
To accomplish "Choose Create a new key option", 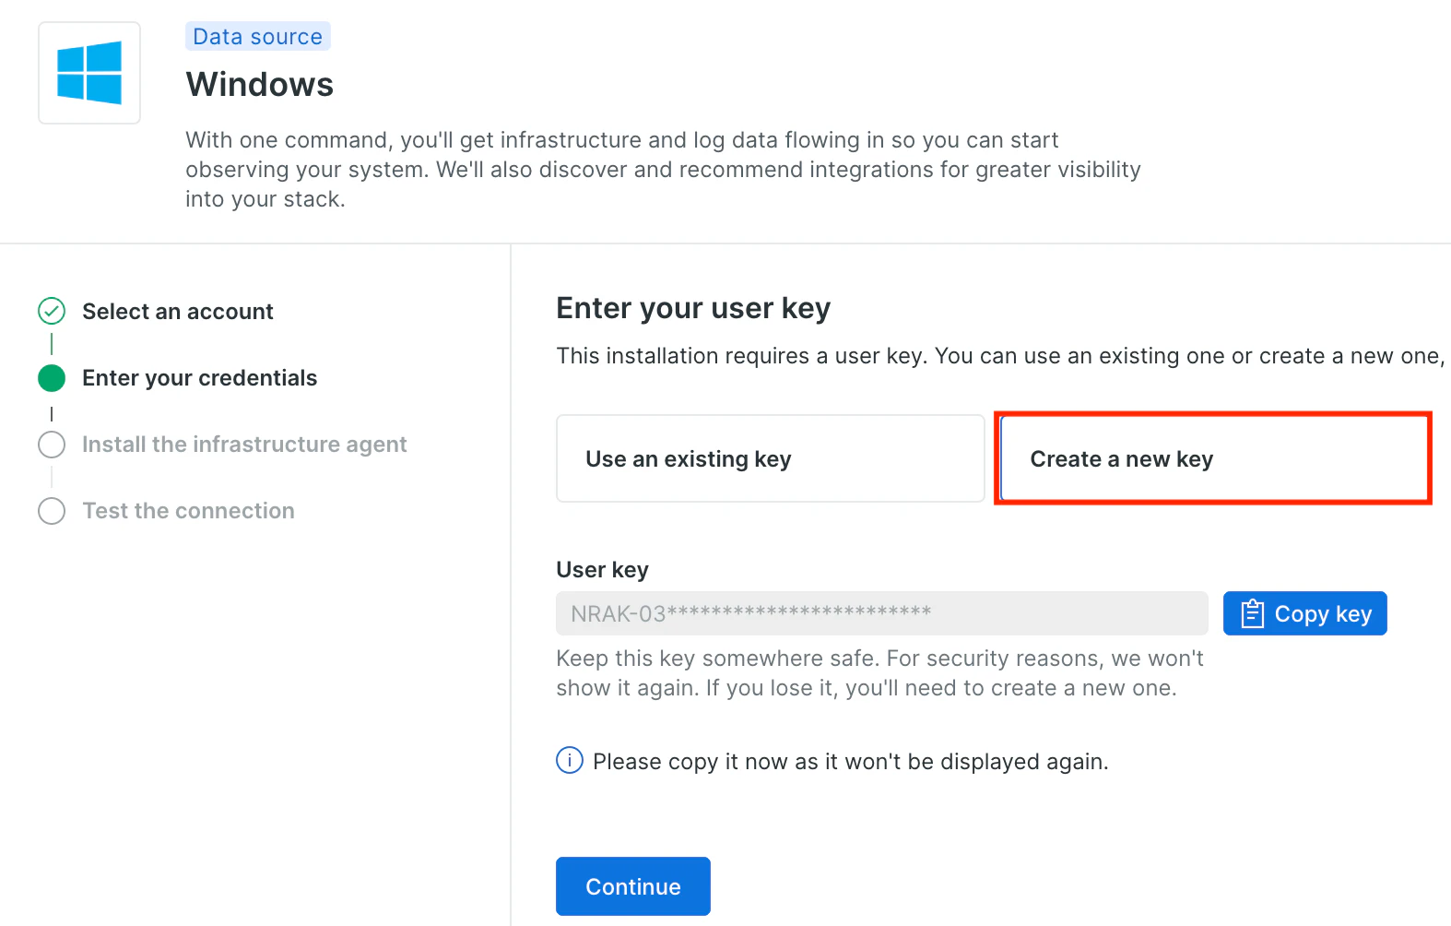I will (x=1215, y=458).
